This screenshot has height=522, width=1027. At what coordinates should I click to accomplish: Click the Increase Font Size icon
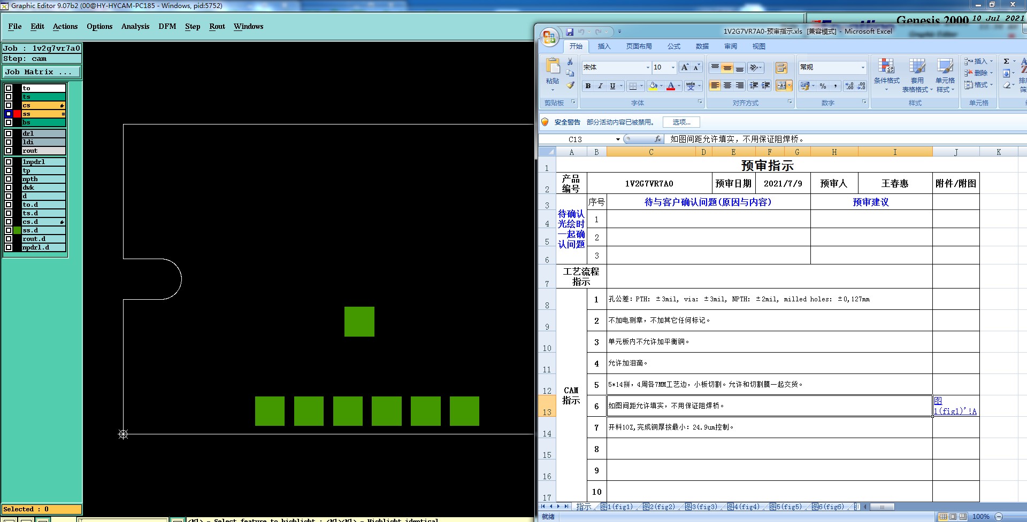(685, 67)
